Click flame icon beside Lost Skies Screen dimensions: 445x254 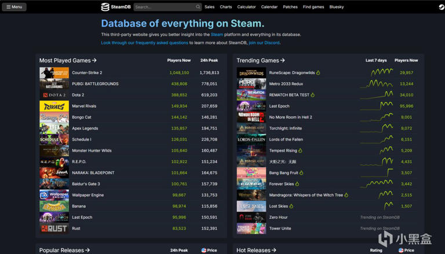tap(291, 206)
